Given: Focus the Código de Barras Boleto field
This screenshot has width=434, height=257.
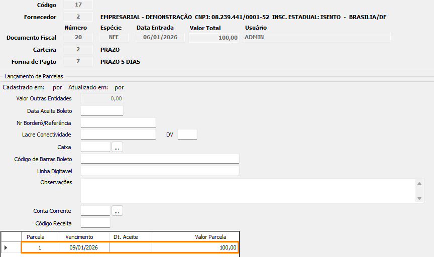Looking at the screenshot, I should 160,159.
